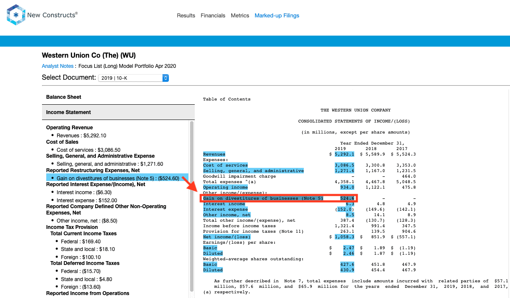
Task: Open the Results nav item
Action: point(186,16)
